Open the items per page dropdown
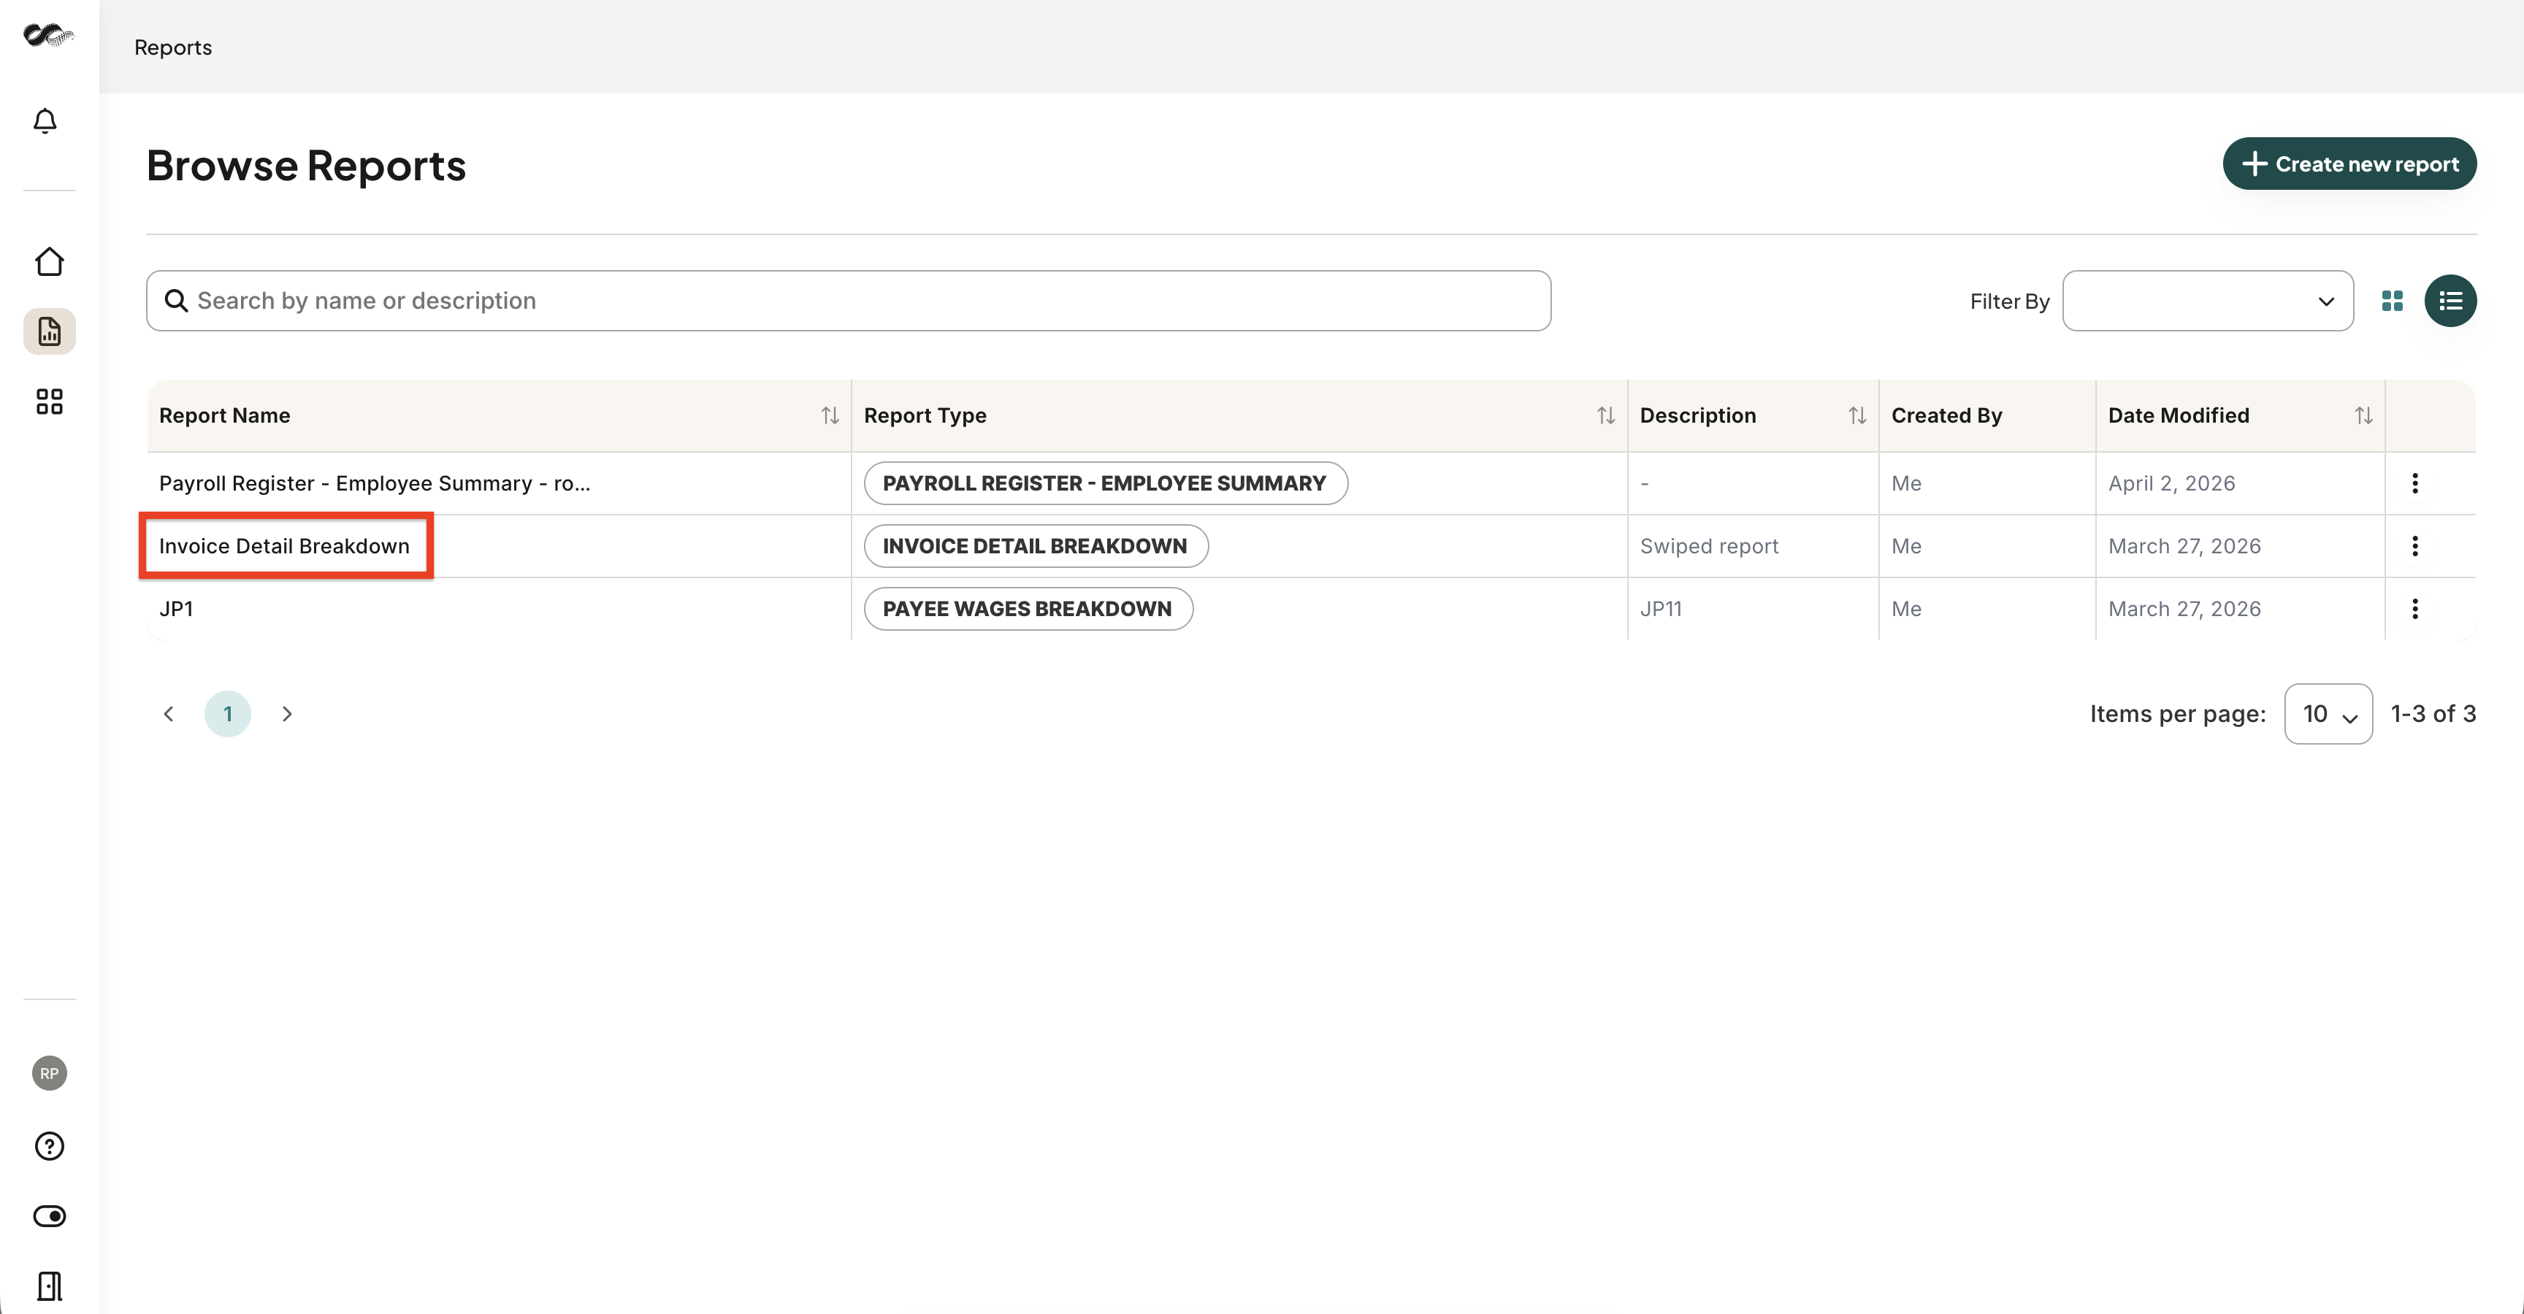2524x1314 pixels. tap(2328, 714)
